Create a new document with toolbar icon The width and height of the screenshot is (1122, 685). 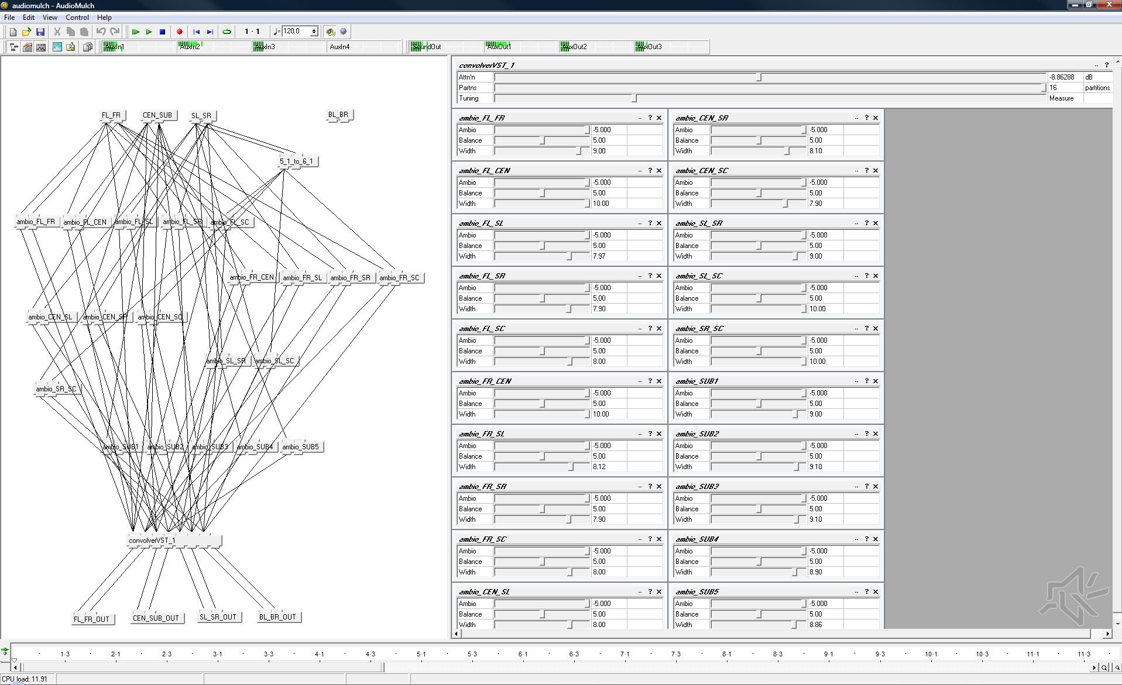13,32
